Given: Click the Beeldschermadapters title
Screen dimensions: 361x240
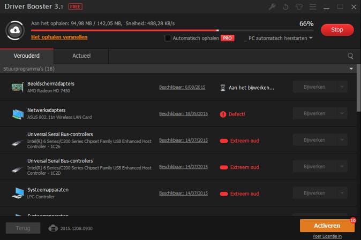Looking at the screenshot, I should coord(51,84).
